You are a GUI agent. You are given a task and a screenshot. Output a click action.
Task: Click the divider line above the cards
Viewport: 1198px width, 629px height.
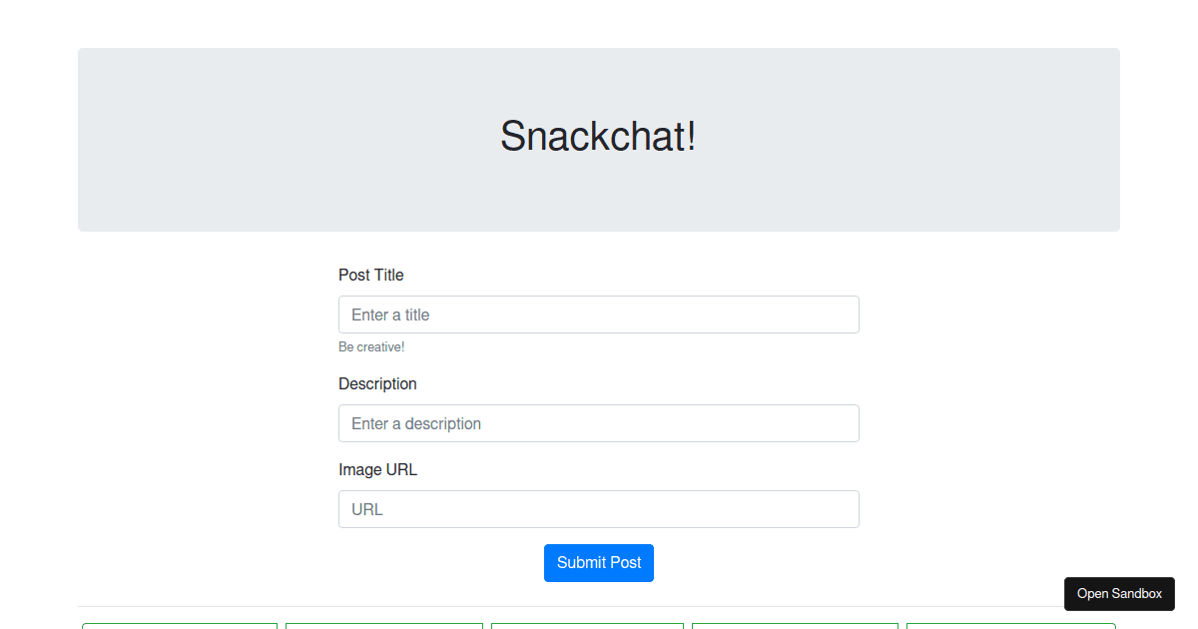click(599, 607)
